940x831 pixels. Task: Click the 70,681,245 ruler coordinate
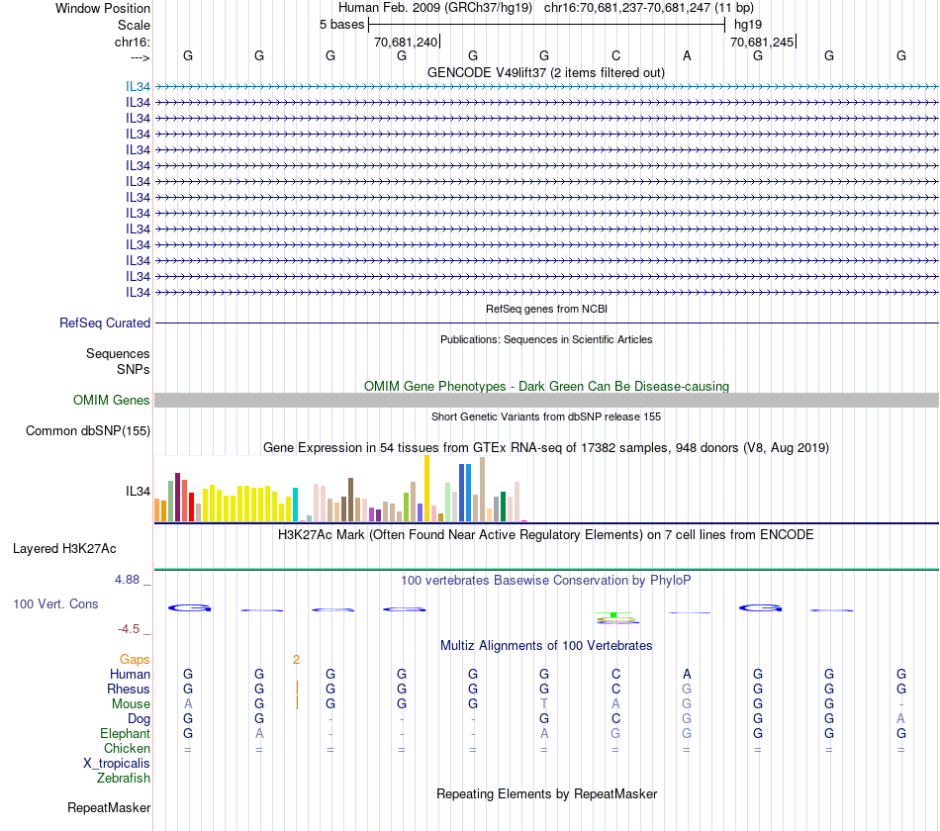762,42
